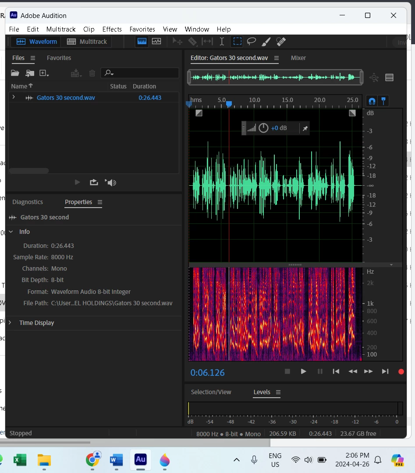
Task: Click the 0:06.126 time display
Action: pyautogui.click(x=207, y=373)
